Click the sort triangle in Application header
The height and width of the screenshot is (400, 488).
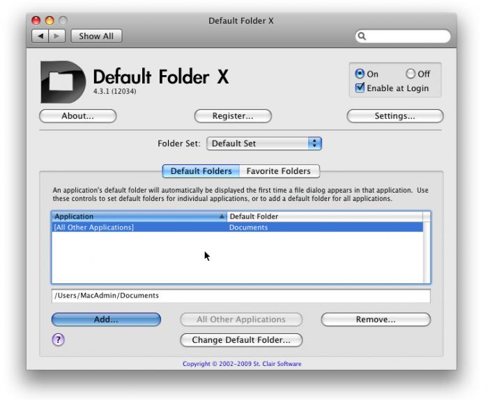tap(222, 216)
